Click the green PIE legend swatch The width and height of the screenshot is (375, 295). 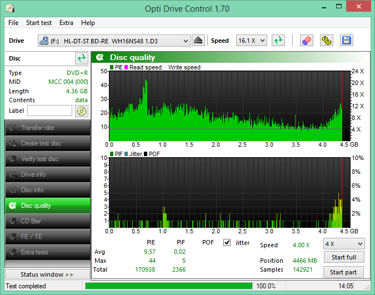tap(112, 67)
